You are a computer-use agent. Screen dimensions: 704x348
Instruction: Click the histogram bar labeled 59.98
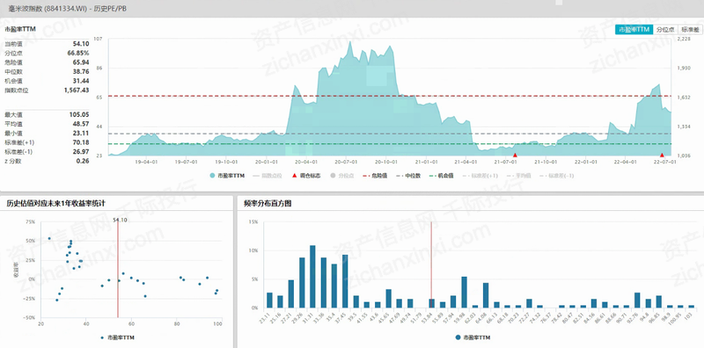[465, 293]
